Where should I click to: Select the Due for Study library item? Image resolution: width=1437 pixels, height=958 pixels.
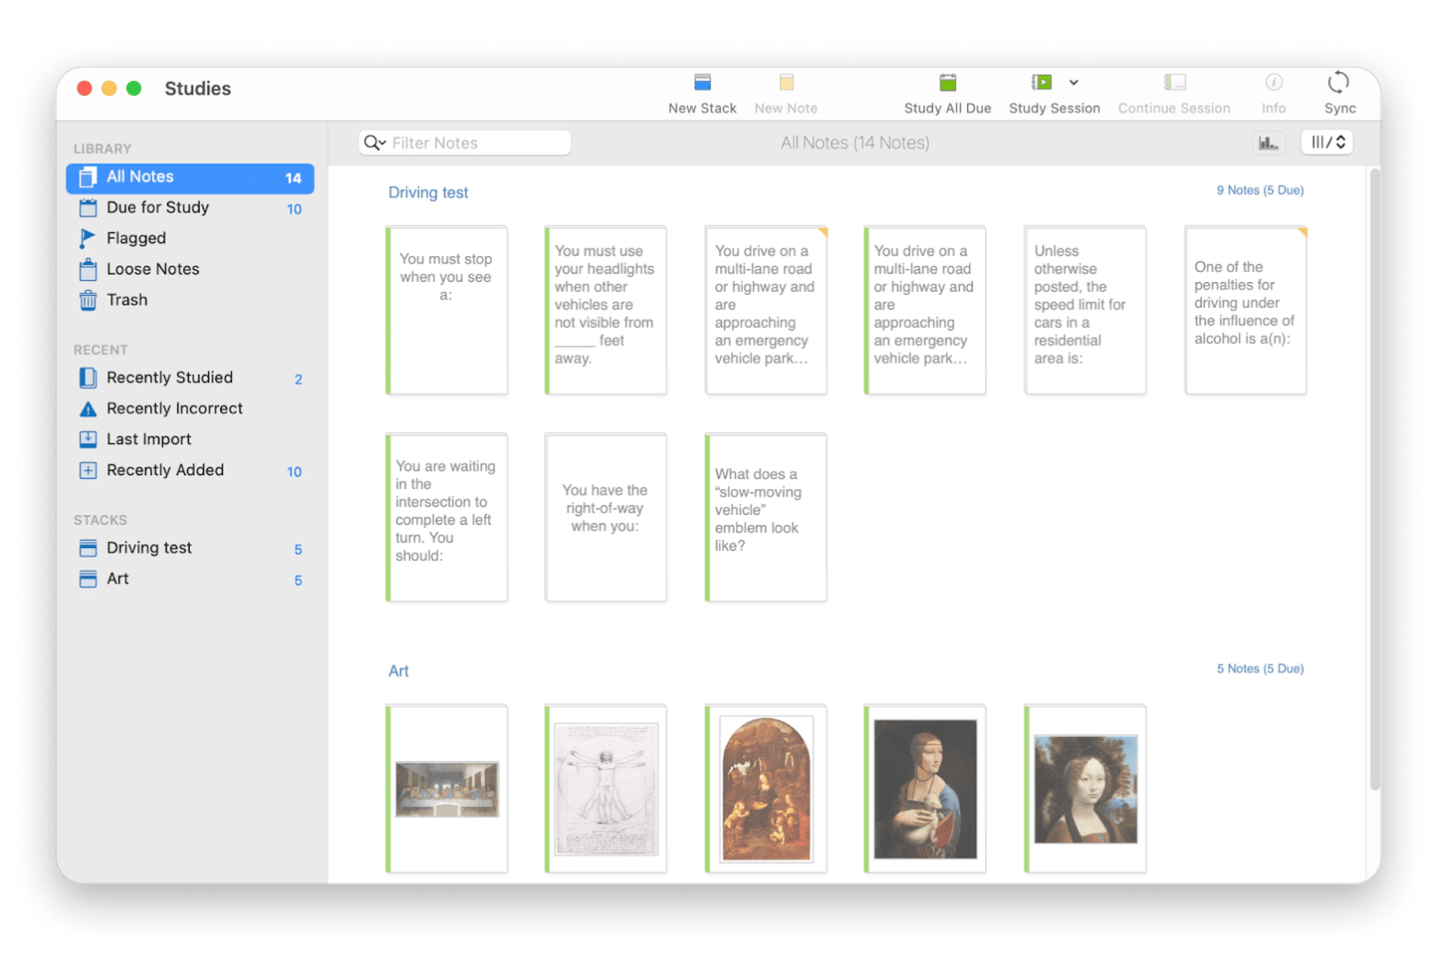pos(158,207)
